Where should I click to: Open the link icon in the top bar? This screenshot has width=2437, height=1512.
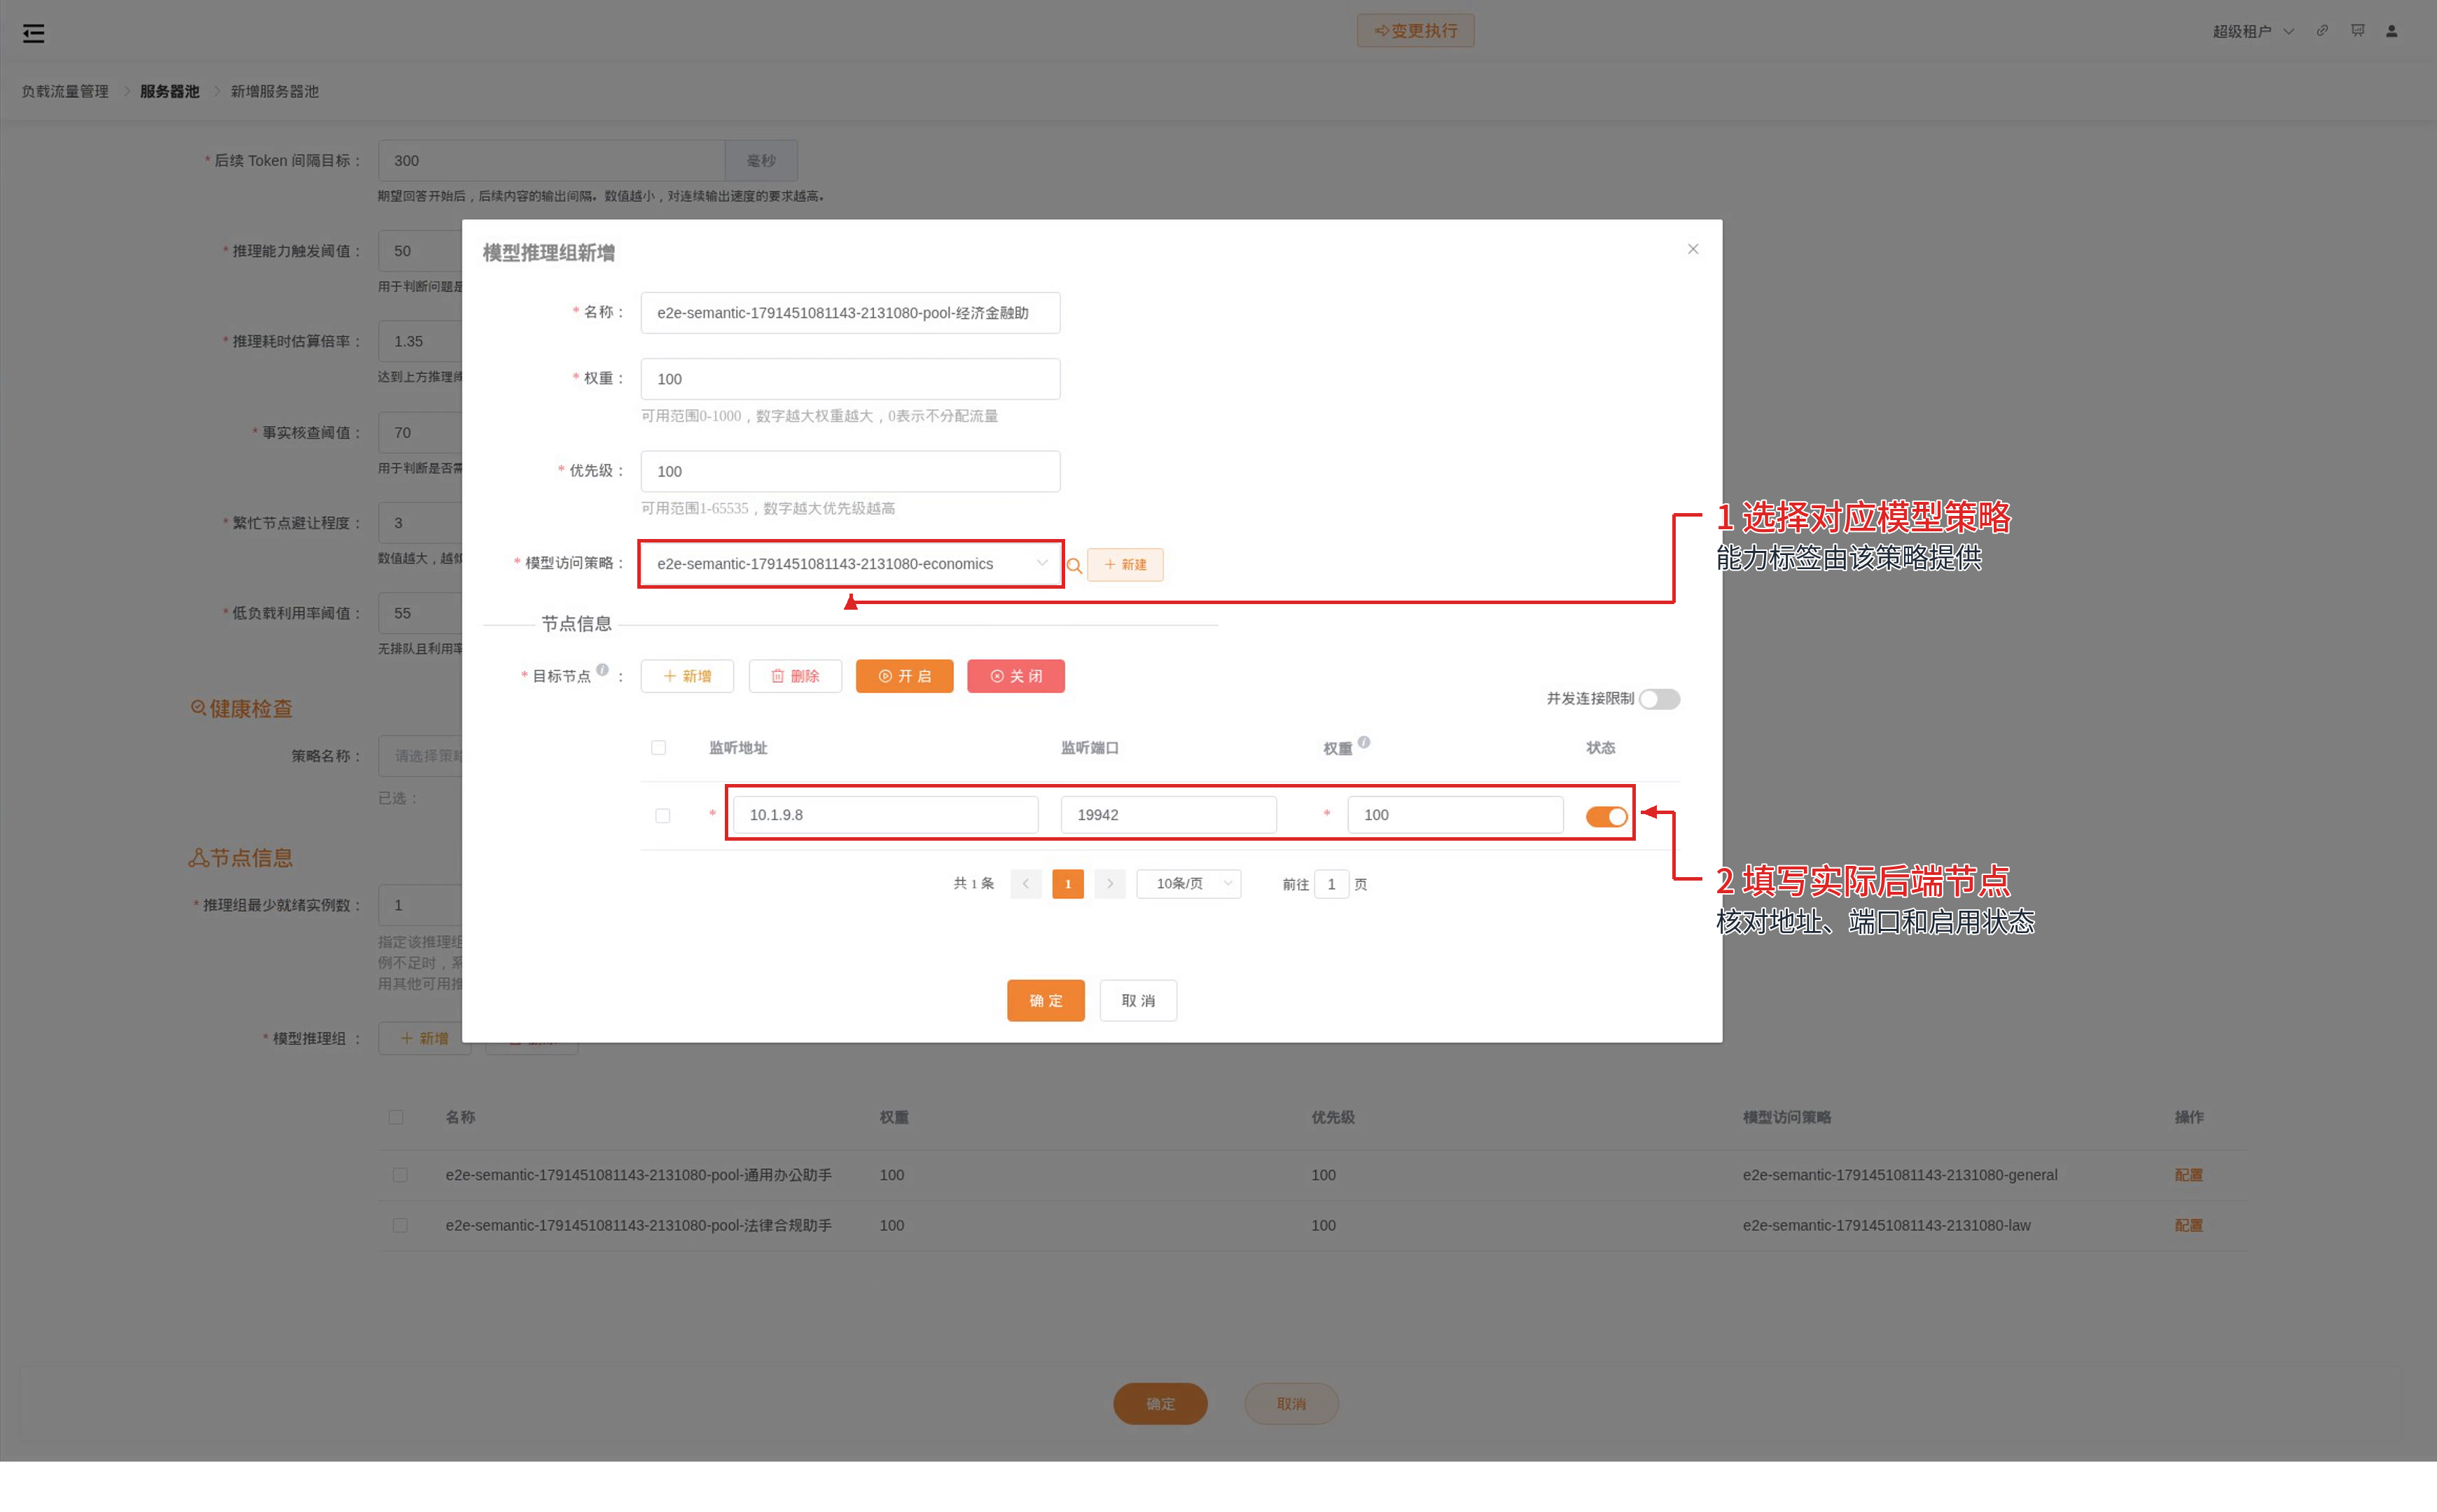coord(2322,31)
